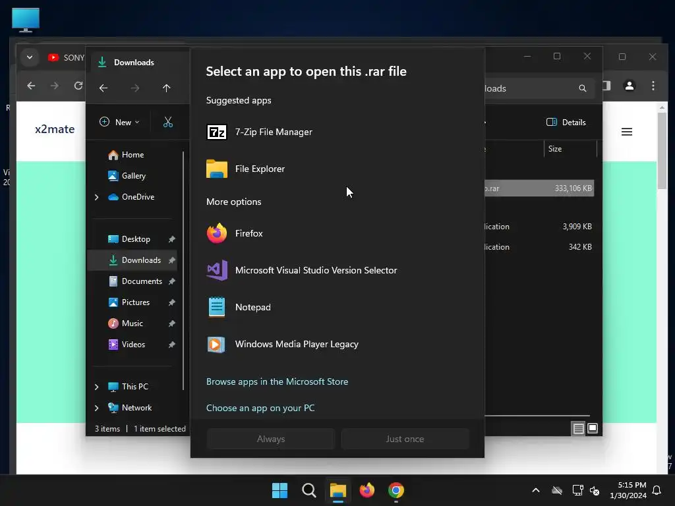Select OneDrive in navigation pane

tap(131, 197)
